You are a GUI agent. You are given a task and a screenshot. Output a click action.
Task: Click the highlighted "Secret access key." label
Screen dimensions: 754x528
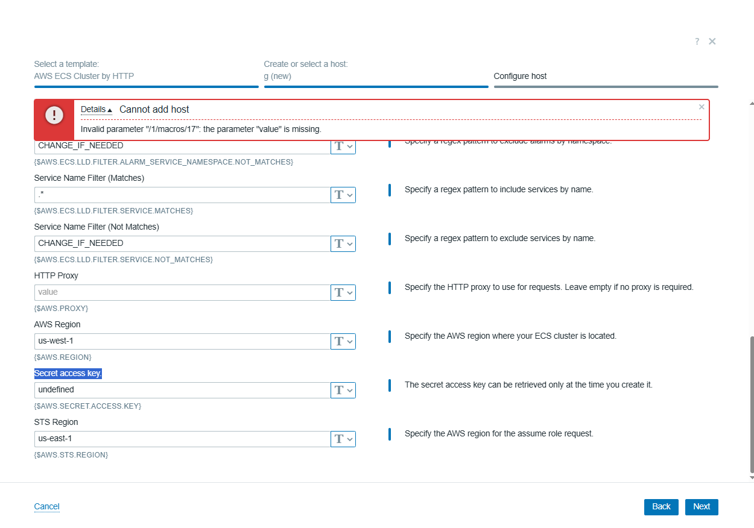68,374
